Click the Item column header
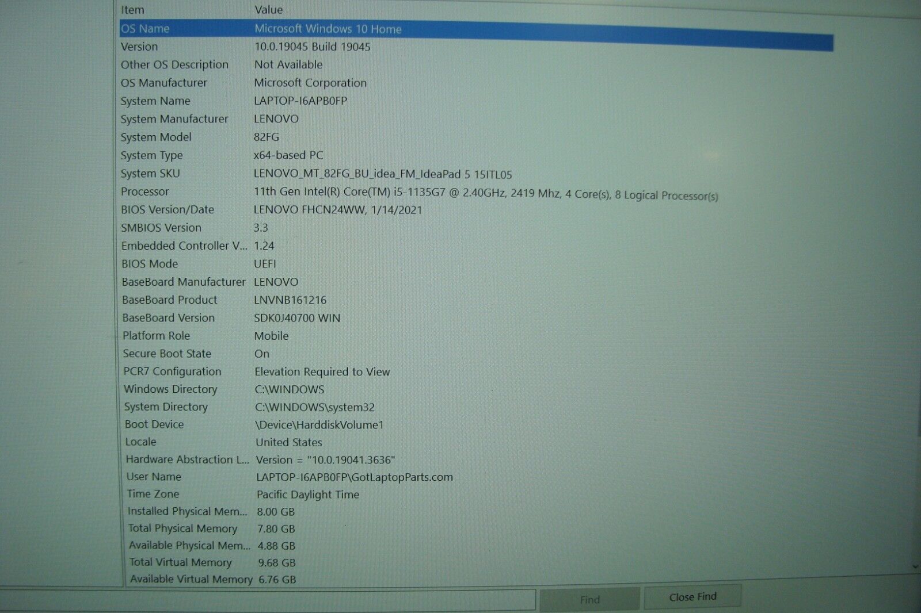The image size is (921, 613). [x=132, y=10]
